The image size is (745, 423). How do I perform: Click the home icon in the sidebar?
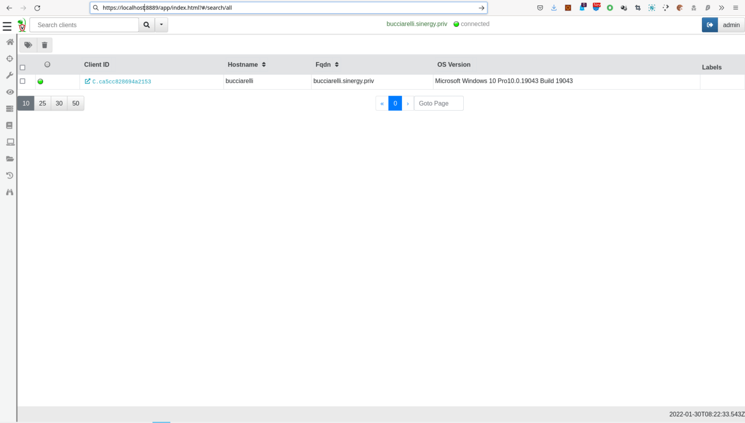click(10, 42)
